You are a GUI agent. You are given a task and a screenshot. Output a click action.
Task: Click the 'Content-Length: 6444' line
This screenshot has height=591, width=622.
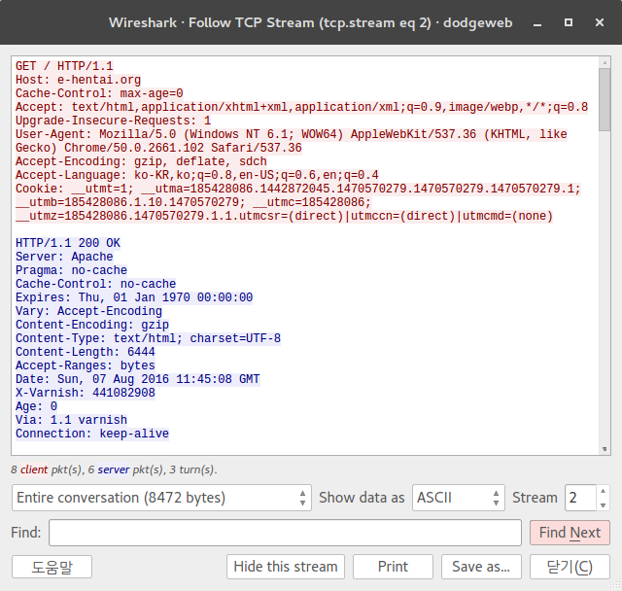(x=86, y=352)
